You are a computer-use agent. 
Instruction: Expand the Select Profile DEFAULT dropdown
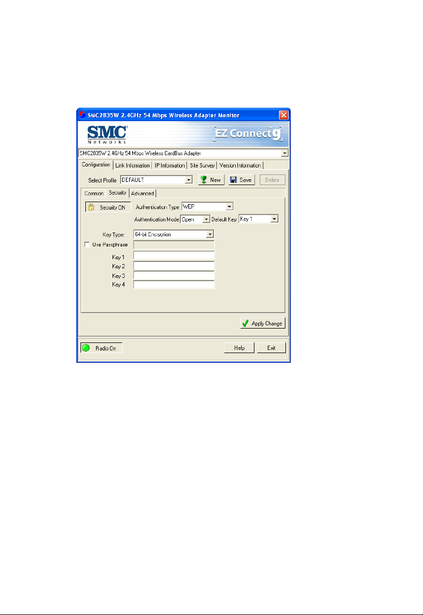pos(189,180)
